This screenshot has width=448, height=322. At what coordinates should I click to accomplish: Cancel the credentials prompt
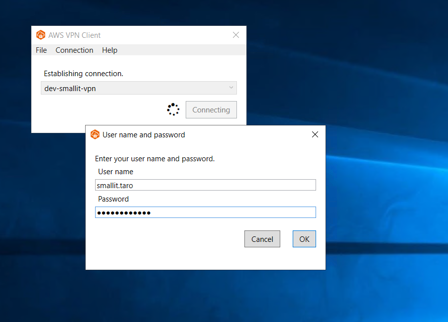click(262, 239)
